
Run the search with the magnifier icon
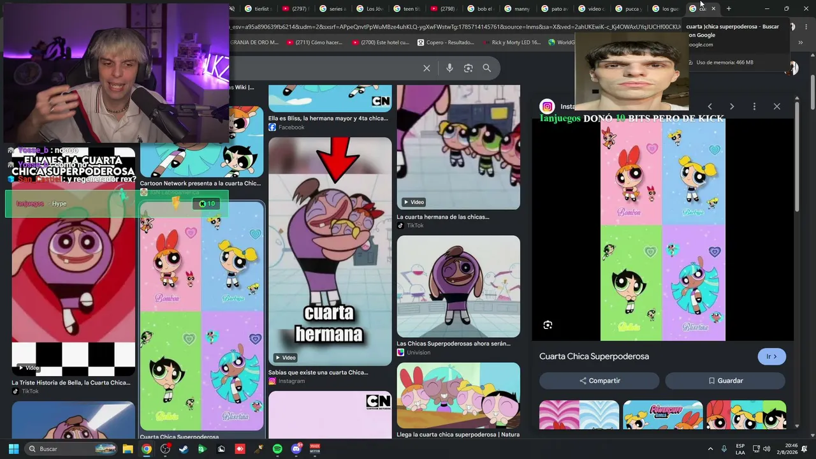[x=487, y=68]
